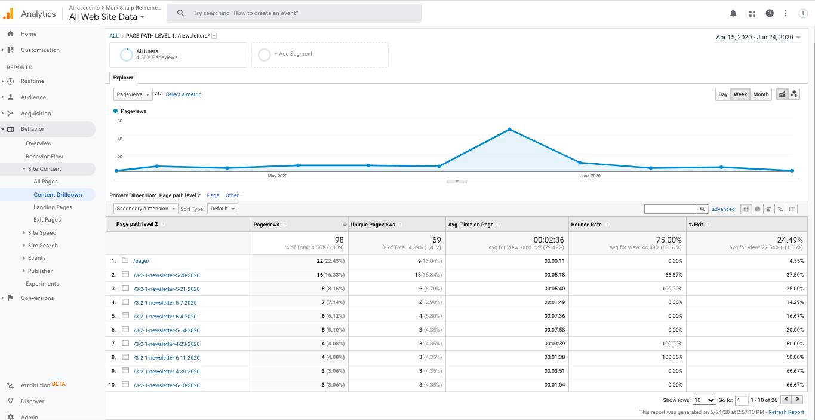Select the performance bar view icon
This screenshot has width=815, height=420.
(x=769, y=209)
